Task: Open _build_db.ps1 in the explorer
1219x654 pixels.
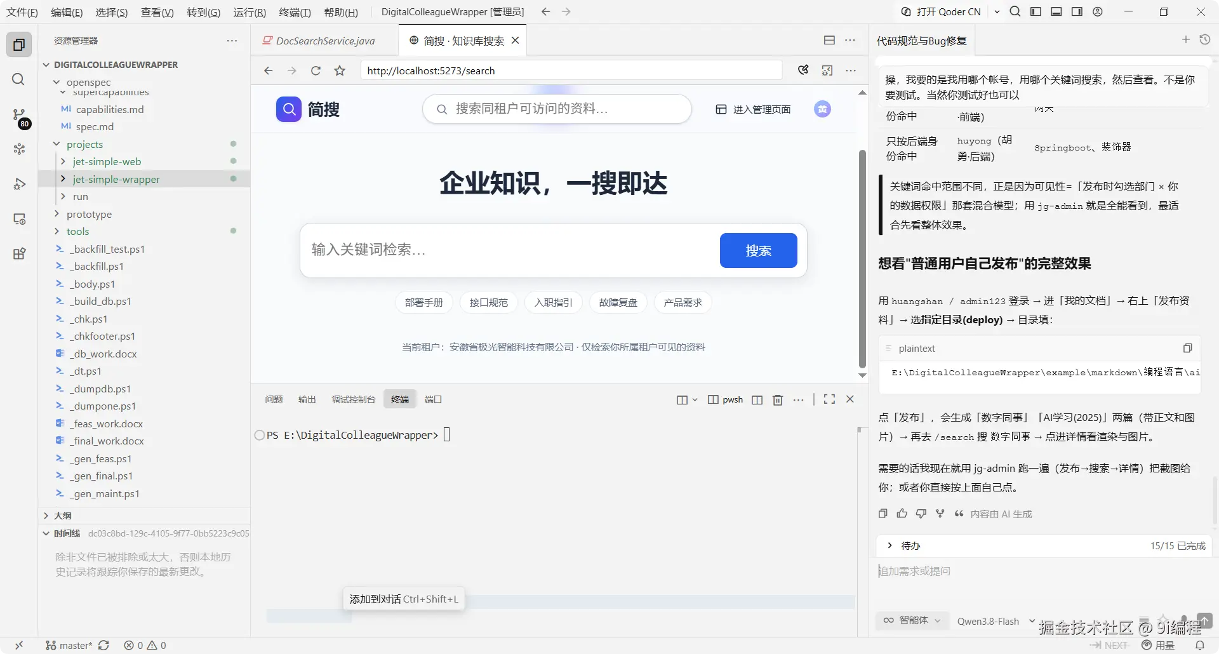Action: [100, 301]
